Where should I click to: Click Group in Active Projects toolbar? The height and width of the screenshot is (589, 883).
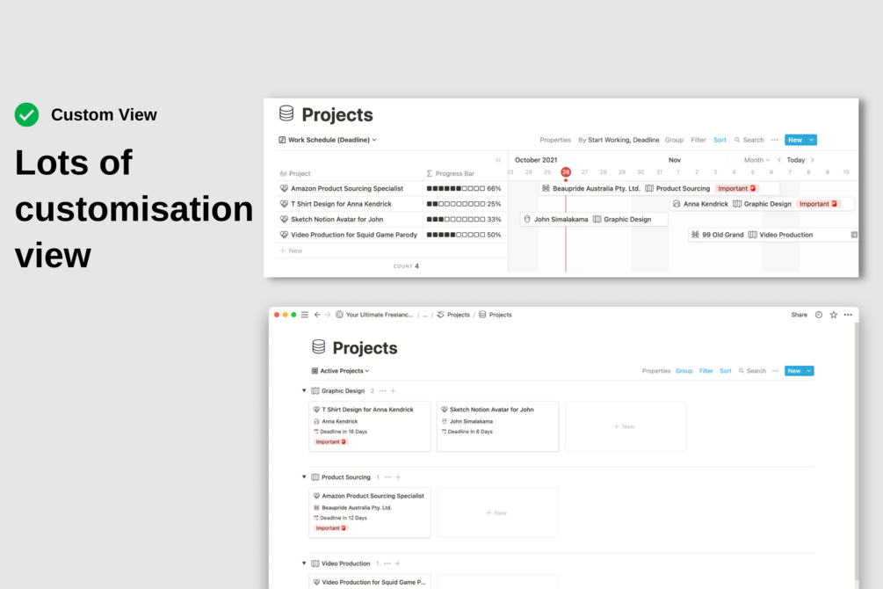[684, 371]
